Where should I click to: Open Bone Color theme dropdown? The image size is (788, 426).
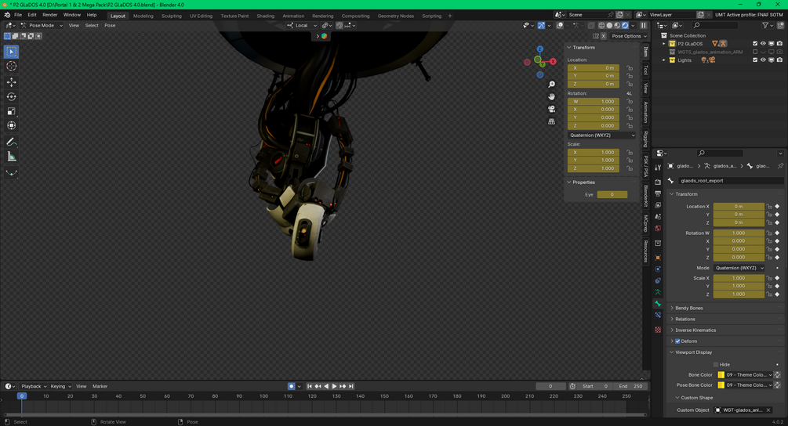pos(745,375)
